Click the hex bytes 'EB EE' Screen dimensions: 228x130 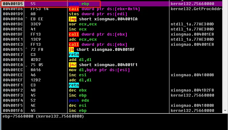[37, 19]
